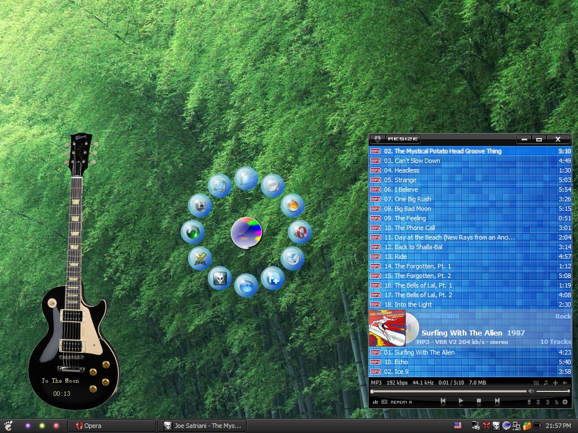The width and height of the screenshot is (578, 433).
Task: Select track 05. Strange
Action: pos(470,180)
